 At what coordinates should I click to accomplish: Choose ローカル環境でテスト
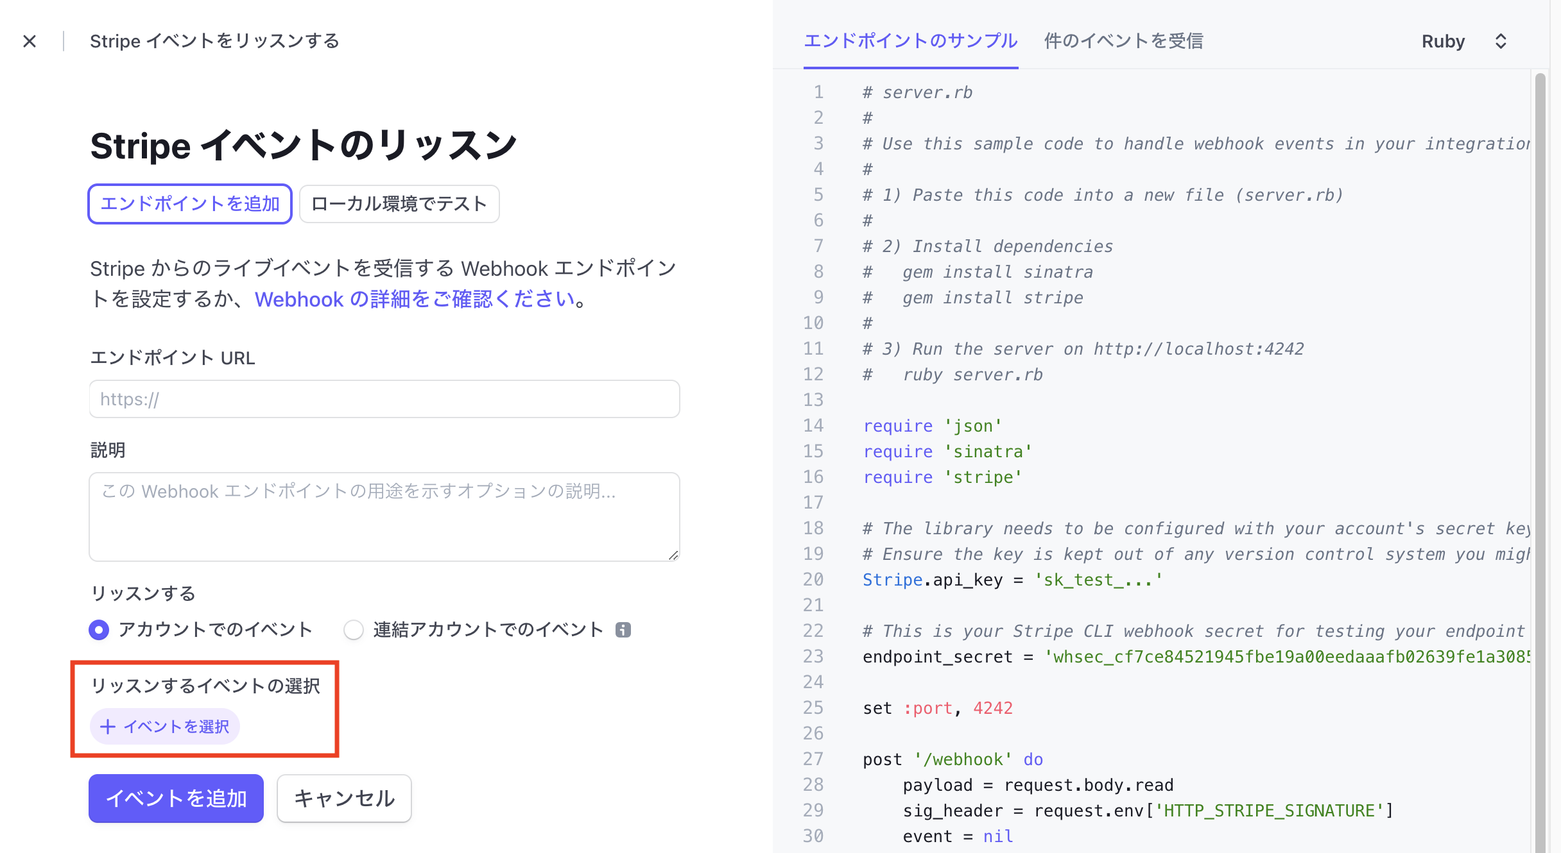click(x=399, y=203)
